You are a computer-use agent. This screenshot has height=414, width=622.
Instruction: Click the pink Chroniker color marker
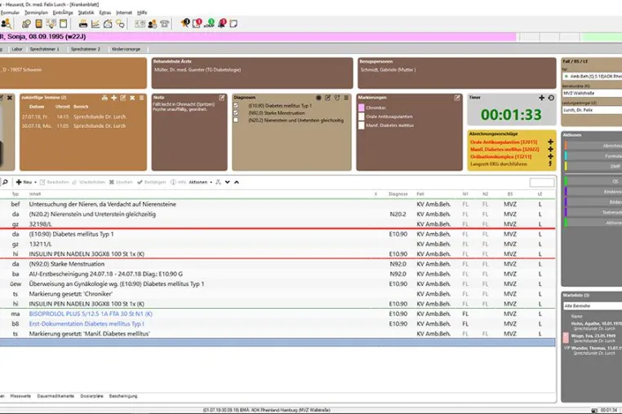point(362,108)
